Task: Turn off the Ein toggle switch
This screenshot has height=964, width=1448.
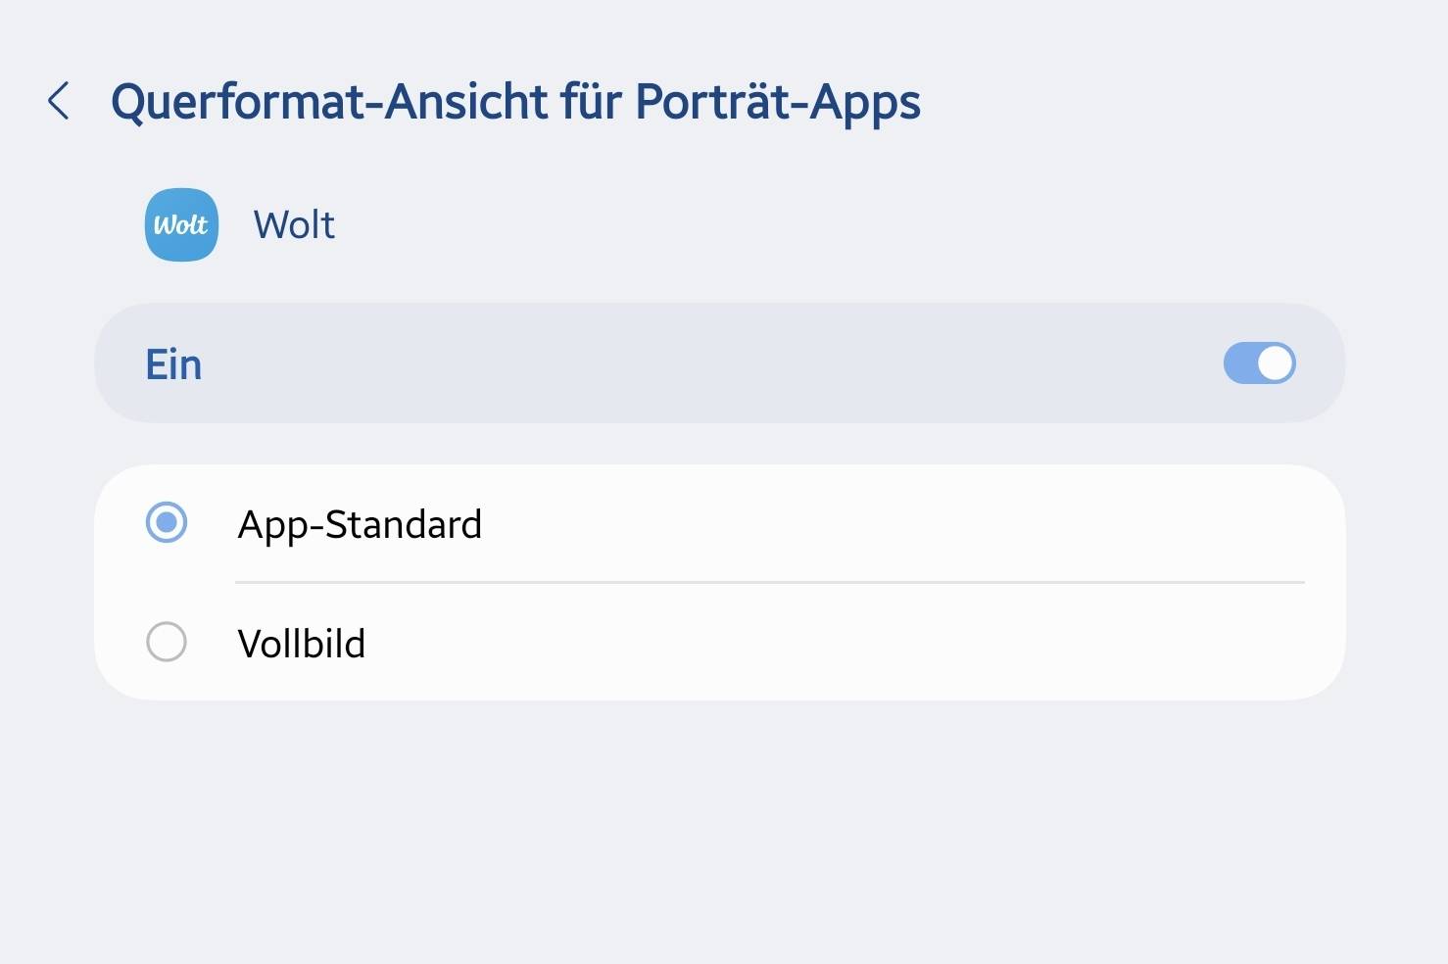Action: coord(1259,363)
